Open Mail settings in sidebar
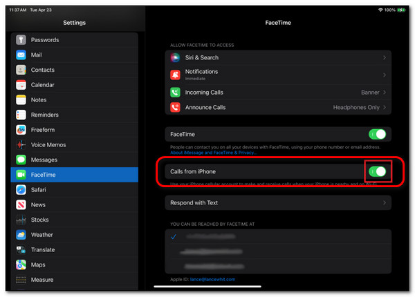 (x=75, y=55)
